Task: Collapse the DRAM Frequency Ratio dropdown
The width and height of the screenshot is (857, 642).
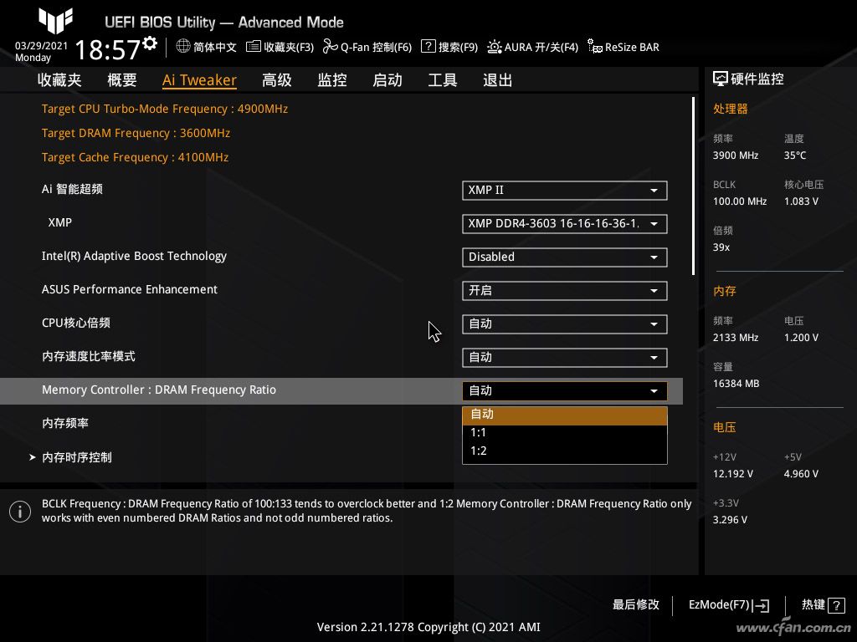Action: coord(565,391)
